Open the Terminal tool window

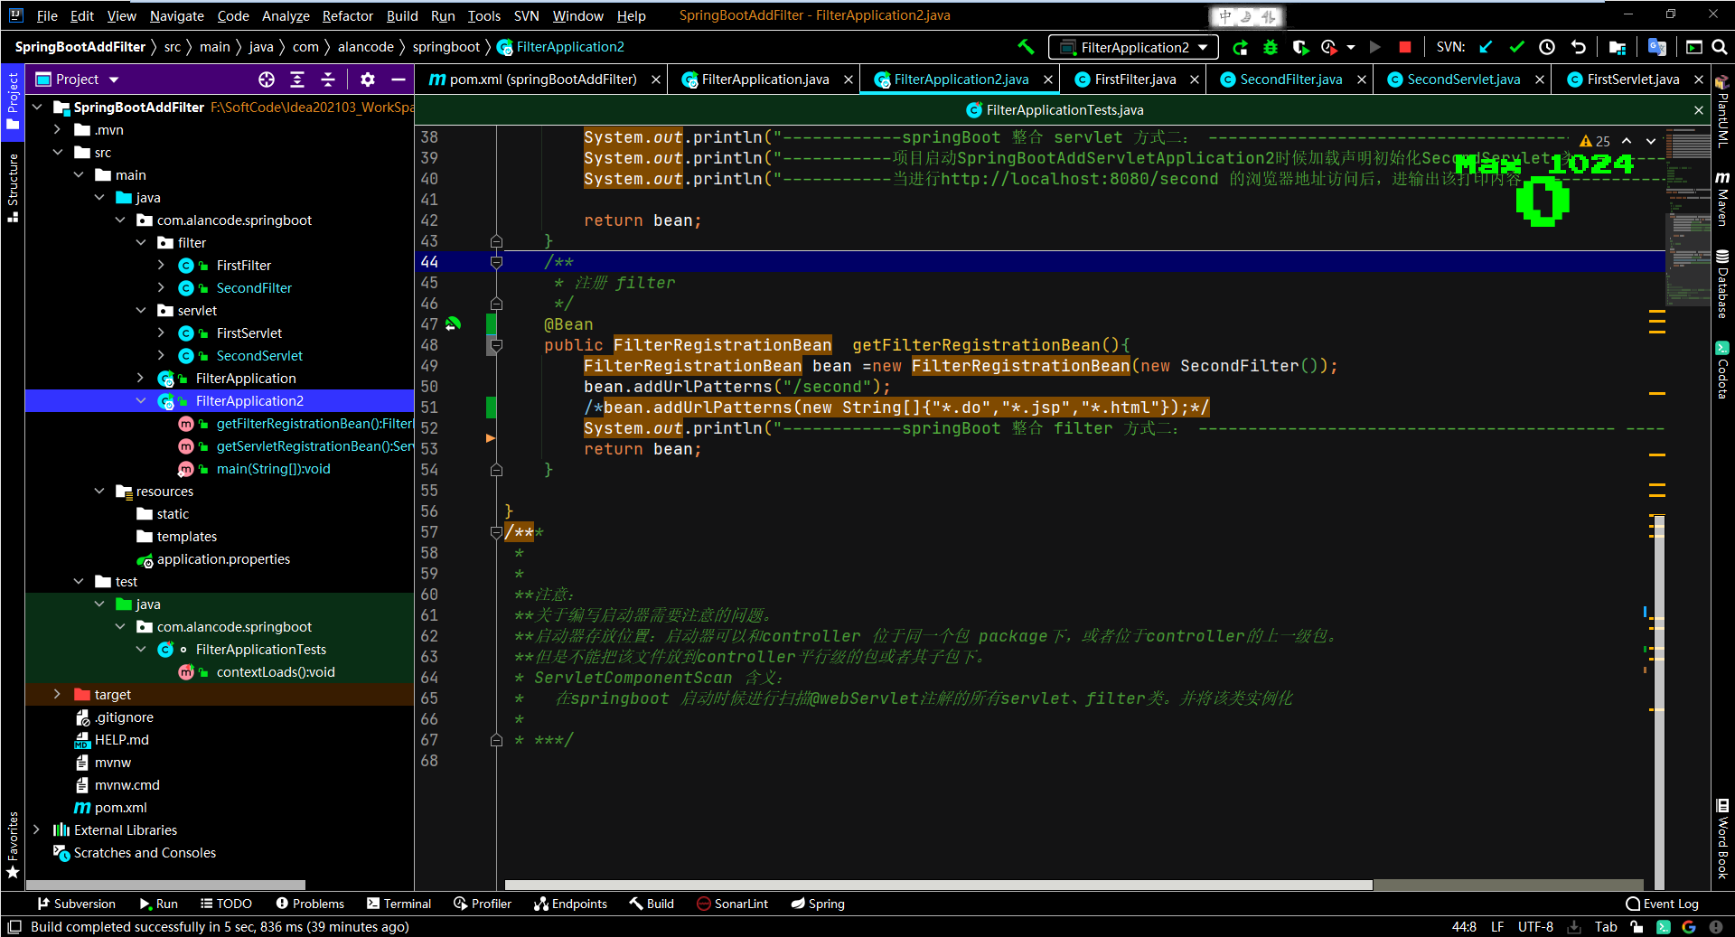tap(399, 904)
